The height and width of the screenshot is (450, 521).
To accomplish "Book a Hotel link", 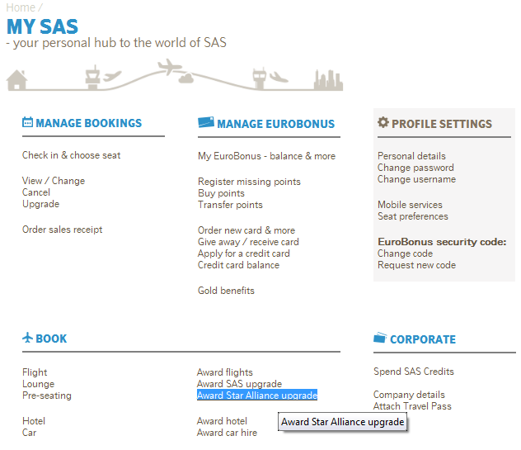I will click(34, 421).
